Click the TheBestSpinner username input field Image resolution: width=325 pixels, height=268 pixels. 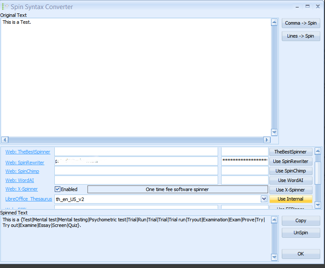coord(136,152)
